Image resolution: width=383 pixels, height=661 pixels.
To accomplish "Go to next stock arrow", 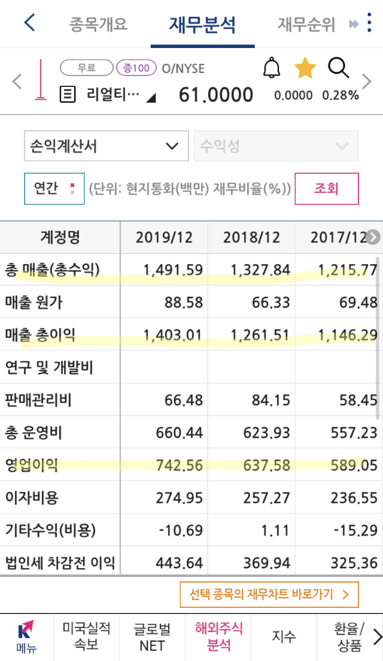I will (367, 81).
